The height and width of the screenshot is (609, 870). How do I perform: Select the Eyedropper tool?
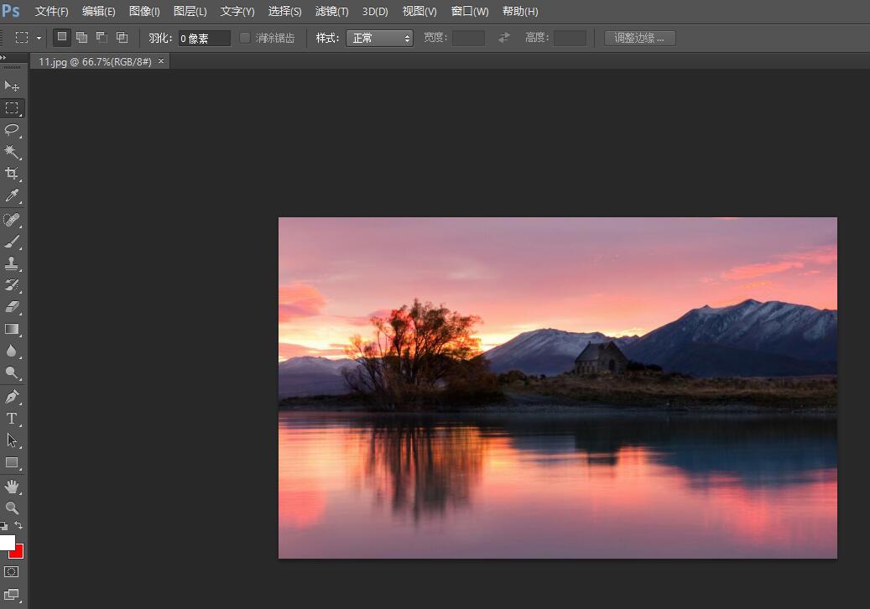(12, 195)
